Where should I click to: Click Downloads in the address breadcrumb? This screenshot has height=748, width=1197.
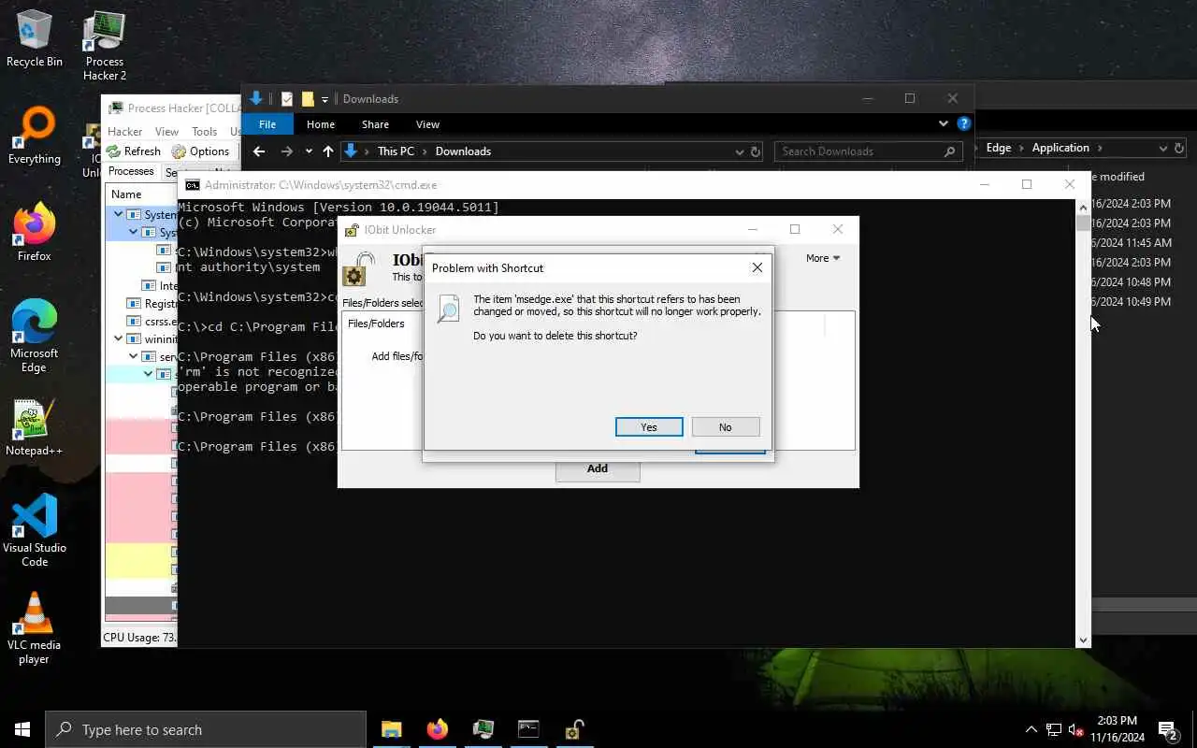click(x=463, y=151)
